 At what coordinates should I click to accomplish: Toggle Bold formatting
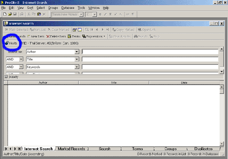tap(100, 14)
